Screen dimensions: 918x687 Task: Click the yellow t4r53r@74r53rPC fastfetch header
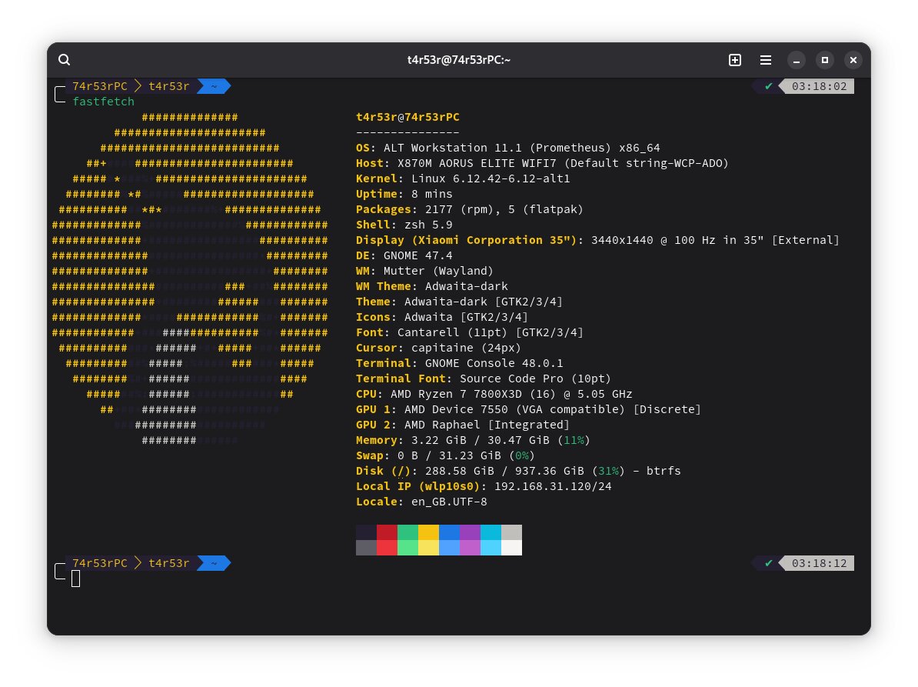point(407,117)
